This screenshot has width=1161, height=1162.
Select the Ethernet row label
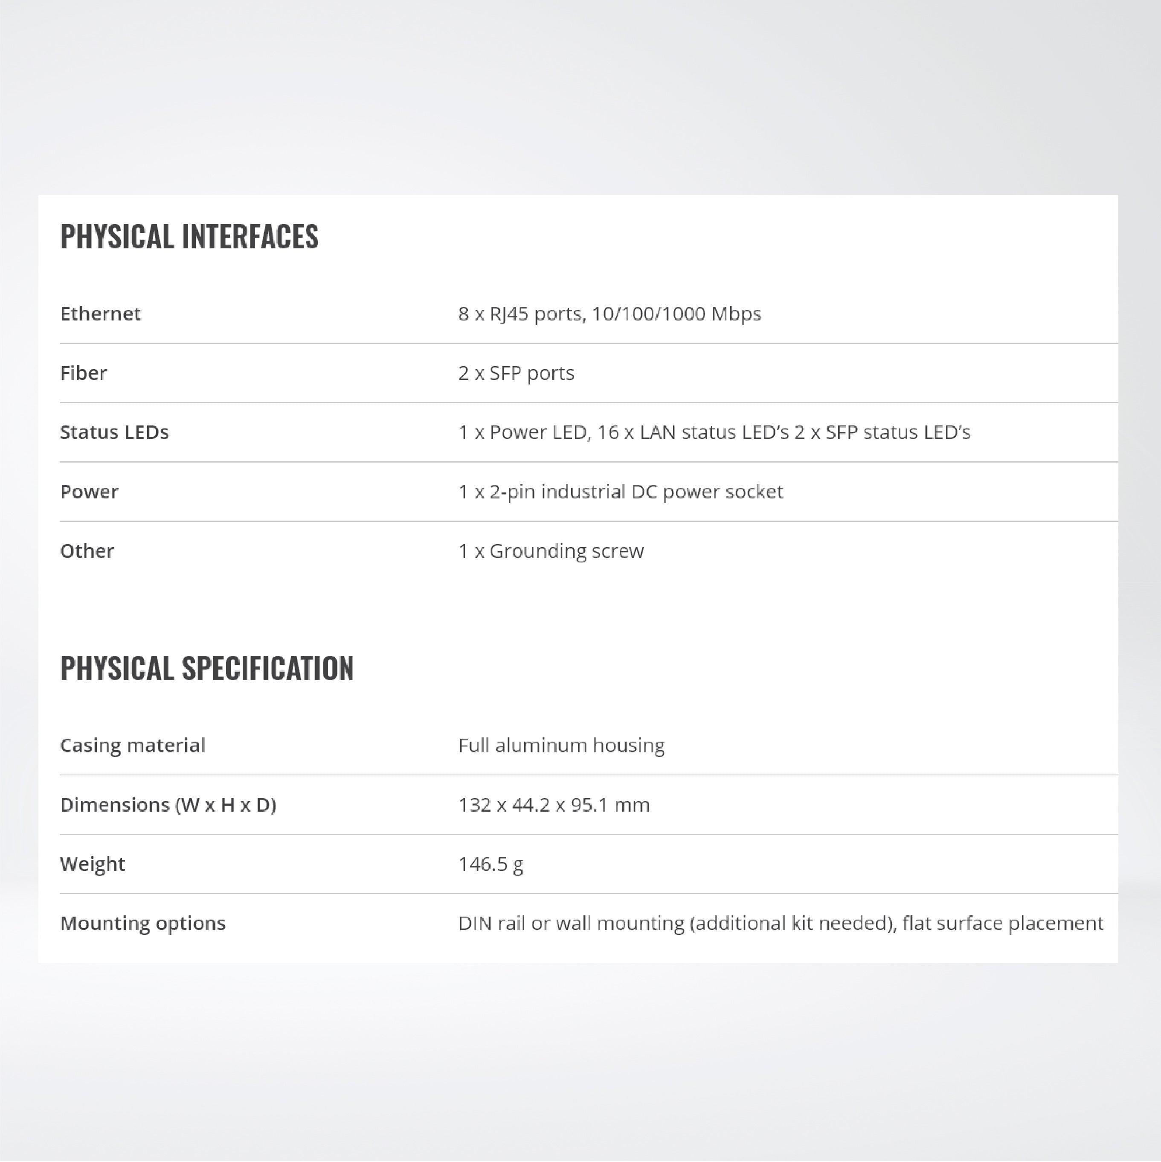click(100, 314)
